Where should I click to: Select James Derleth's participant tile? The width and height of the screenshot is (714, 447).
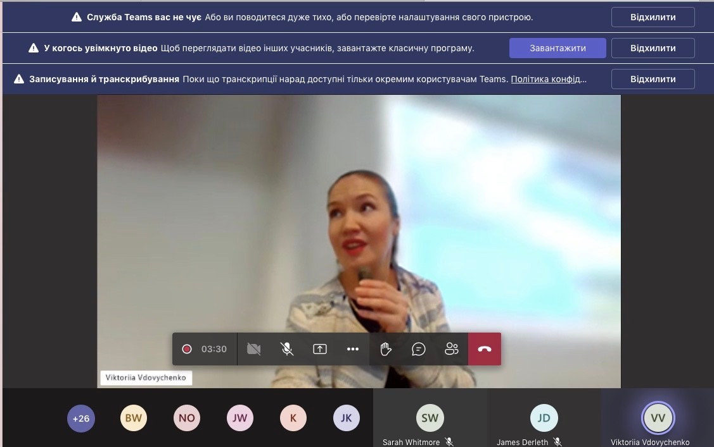(x=544, y=419)
